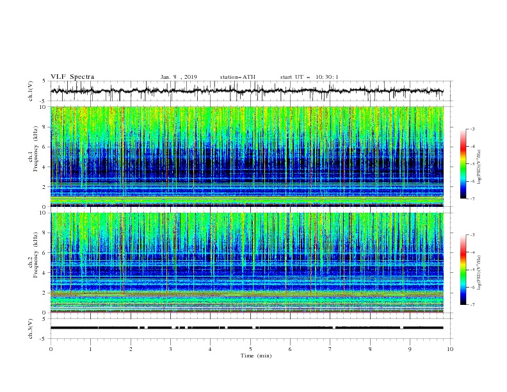Click the log(PSD) label beside ch.2 colorbar
Viewport: 507px width, 392px height.
(x=479, y=273)
